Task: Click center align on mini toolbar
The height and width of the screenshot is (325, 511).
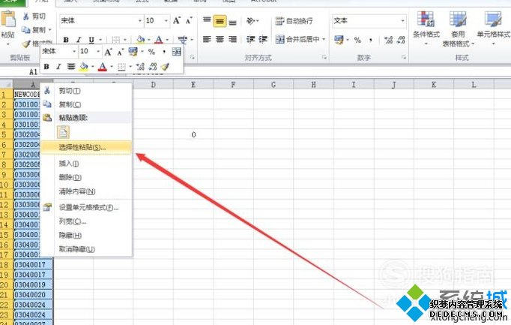Action: click(71, 67)
